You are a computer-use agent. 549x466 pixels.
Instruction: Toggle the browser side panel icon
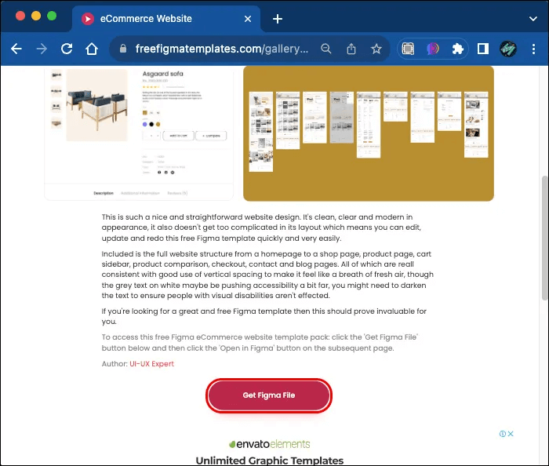[483, 49]
